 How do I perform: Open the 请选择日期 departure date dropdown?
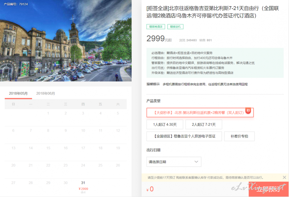[174, 162]
